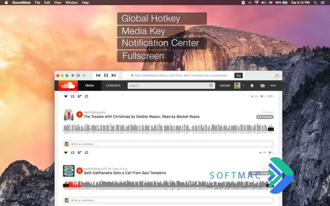Repost the track with 50 plays

(x=73, y=96)
